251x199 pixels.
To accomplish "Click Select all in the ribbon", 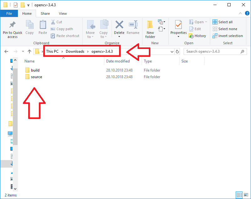I will tap(222, 22).
